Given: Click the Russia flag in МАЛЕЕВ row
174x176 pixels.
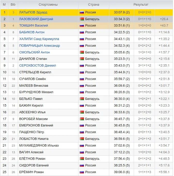Looking at the screenshot, I should (x=82, y=86).
